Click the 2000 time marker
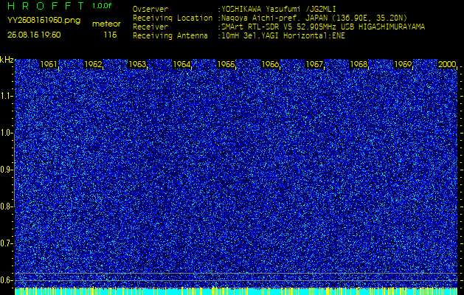The image size is (464, 295). point(446,64)
